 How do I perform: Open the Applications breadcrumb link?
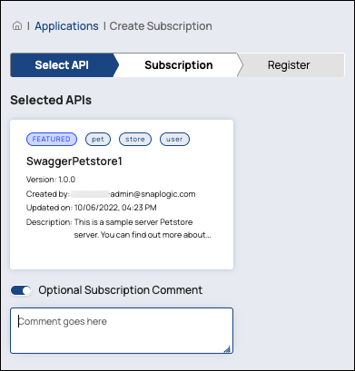(x=66, y=26)
